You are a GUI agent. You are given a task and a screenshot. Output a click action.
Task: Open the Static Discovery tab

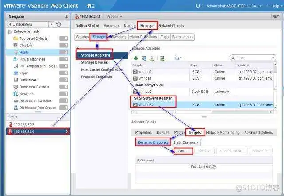(x=185, y=142)
